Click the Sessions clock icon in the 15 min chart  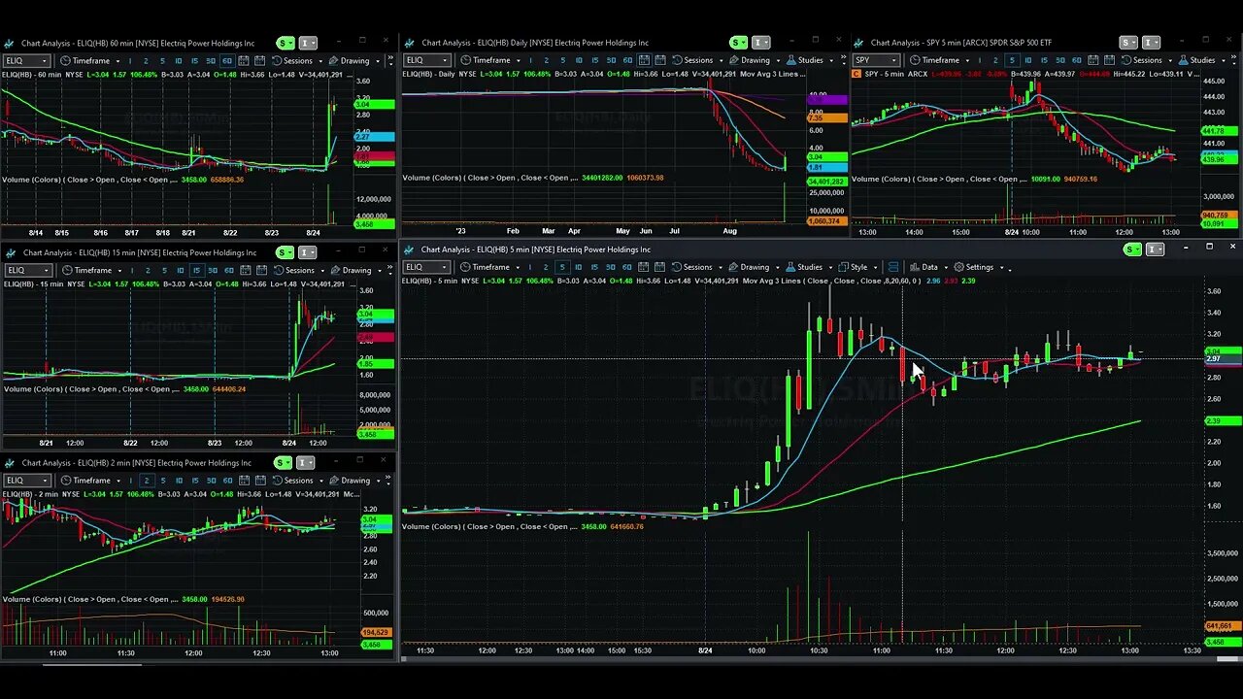coord(279,270)
